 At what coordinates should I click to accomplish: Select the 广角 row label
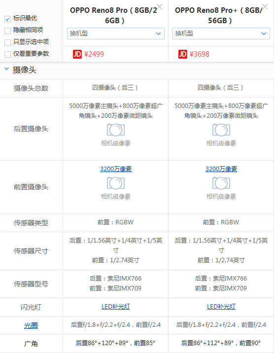tap(31, 344)
